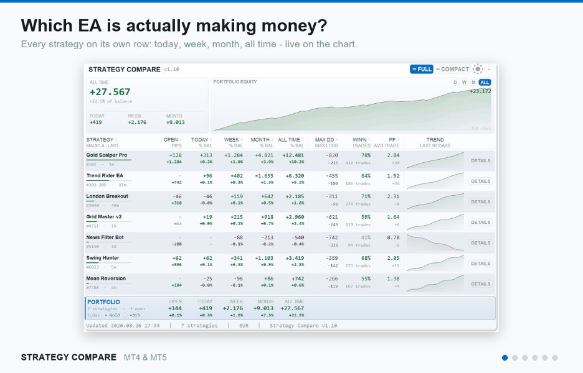The height and width of the screenshot is (373, 583).
Task: Select the ALL equity chart period
Action: (485, 83)
